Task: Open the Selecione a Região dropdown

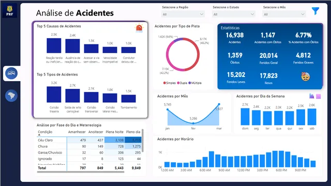Action: [183, 14]
